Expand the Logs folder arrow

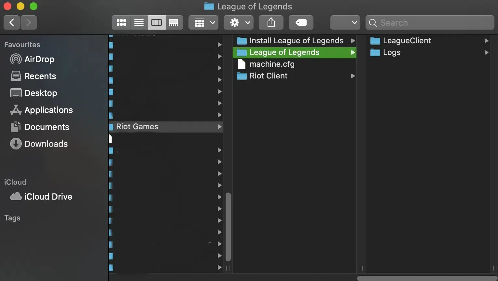pos(486,52)
